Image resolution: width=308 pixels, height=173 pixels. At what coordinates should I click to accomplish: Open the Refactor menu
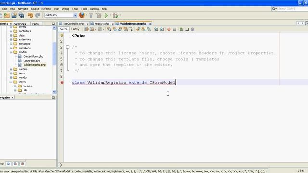(x=46, y=9)
